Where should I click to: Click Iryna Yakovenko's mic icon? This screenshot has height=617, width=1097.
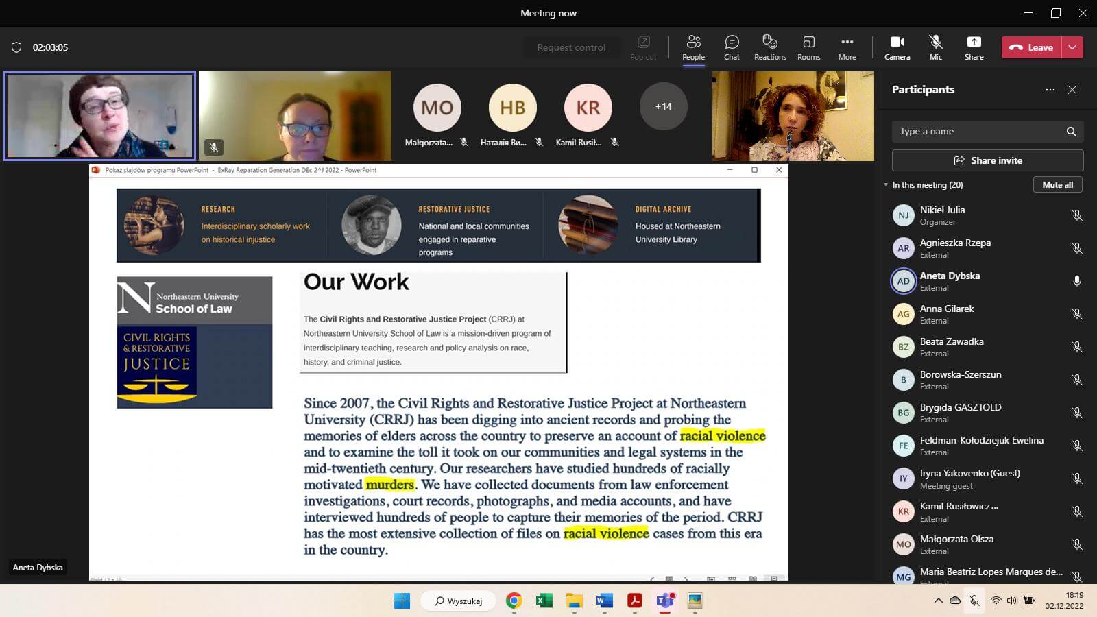pyautogui.click(x=1077, y=479)
